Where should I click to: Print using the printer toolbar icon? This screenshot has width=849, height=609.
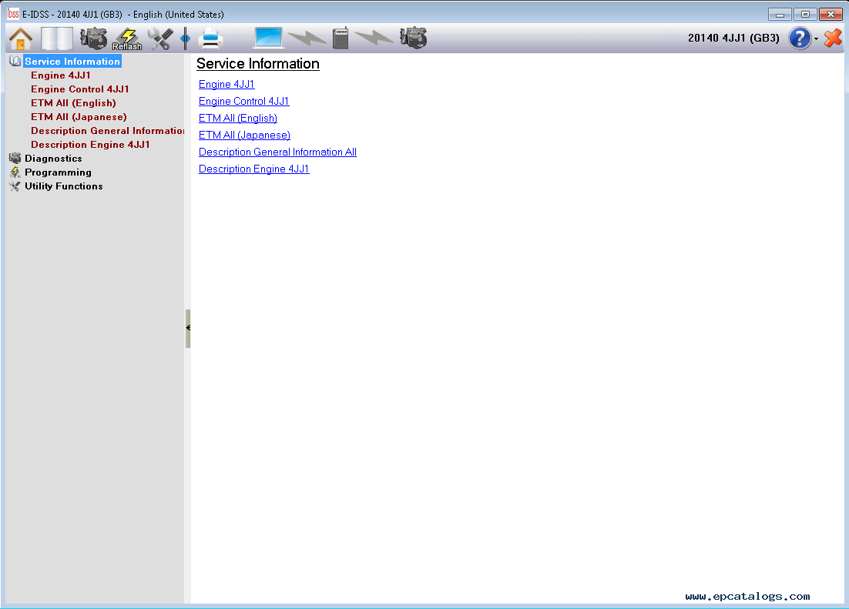tap(210, 38)
